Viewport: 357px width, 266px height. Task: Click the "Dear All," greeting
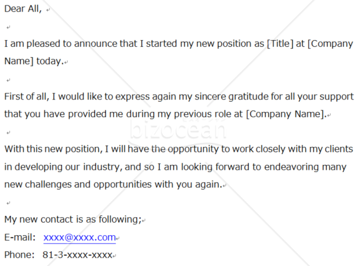[23, 9]
